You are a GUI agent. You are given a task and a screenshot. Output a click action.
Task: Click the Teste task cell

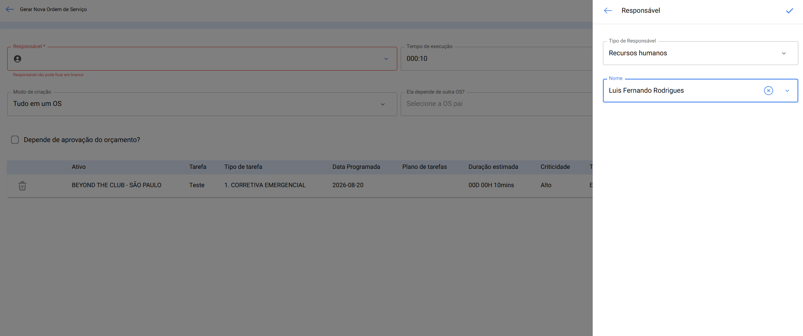(x=197, y=185)
